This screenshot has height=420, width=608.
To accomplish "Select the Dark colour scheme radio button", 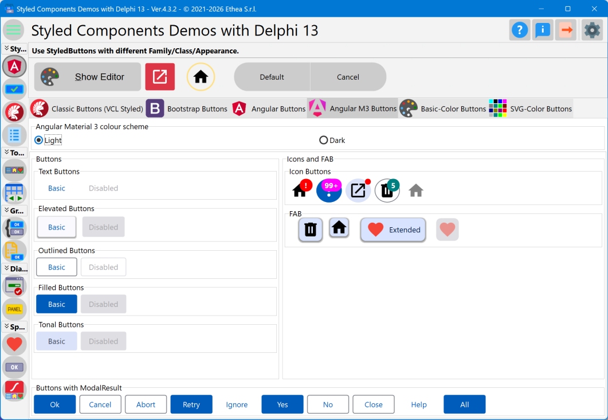I will (332, 140).
